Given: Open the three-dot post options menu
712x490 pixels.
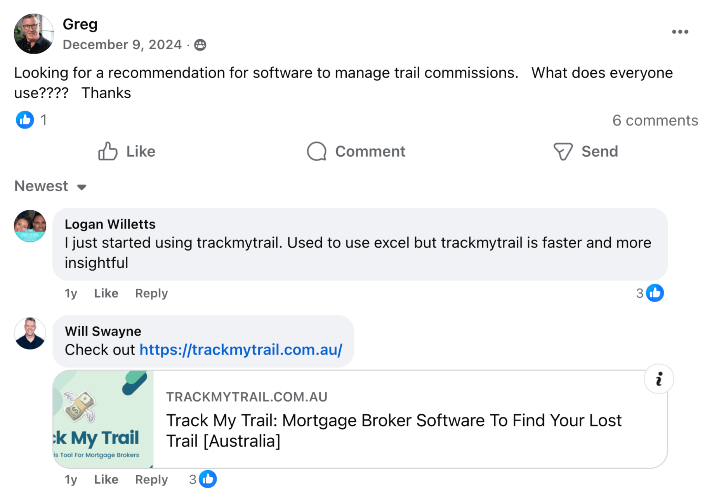Looking at the screenshot, I should tap(680, 32).
